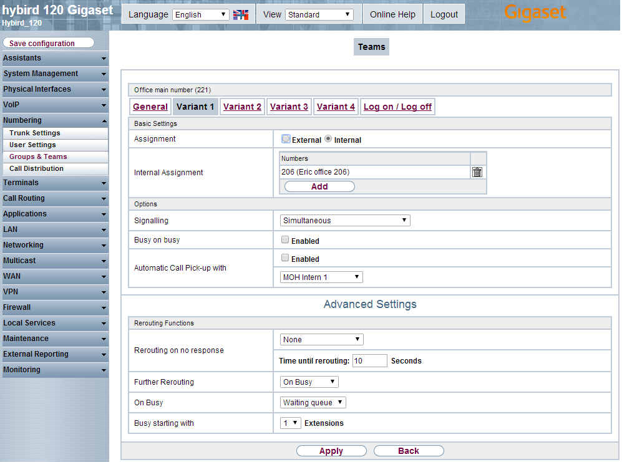
Task: Expand the Terminals menu
Action: tap(54, 183)
